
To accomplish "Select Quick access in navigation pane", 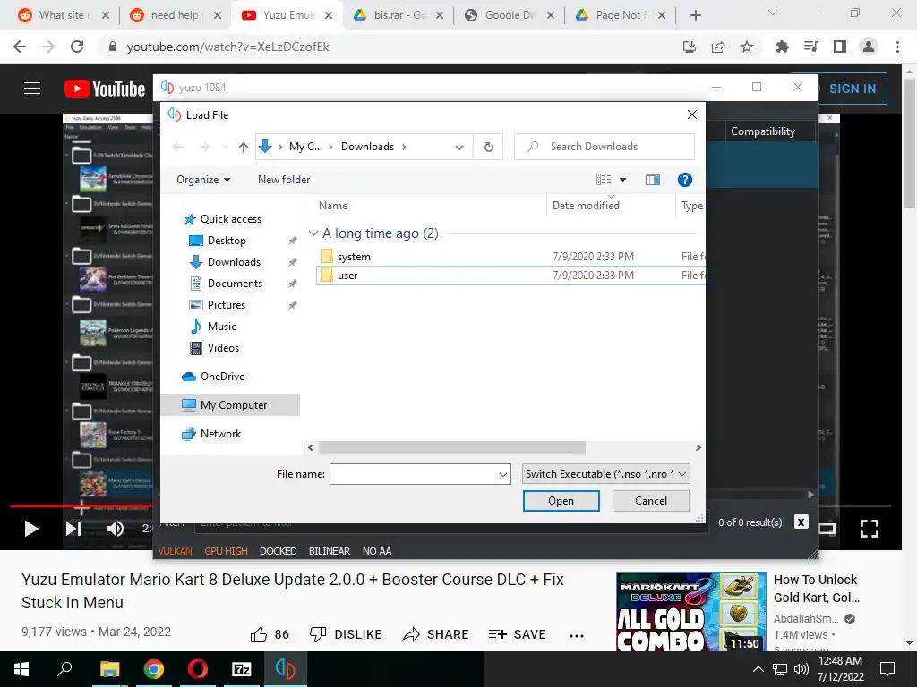I will click(231, 219).
